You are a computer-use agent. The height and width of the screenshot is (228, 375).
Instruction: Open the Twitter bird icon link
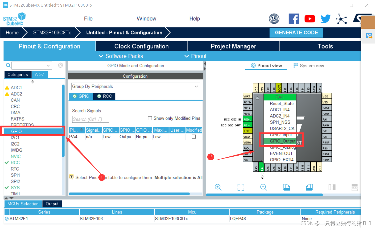tap(325, 19)
